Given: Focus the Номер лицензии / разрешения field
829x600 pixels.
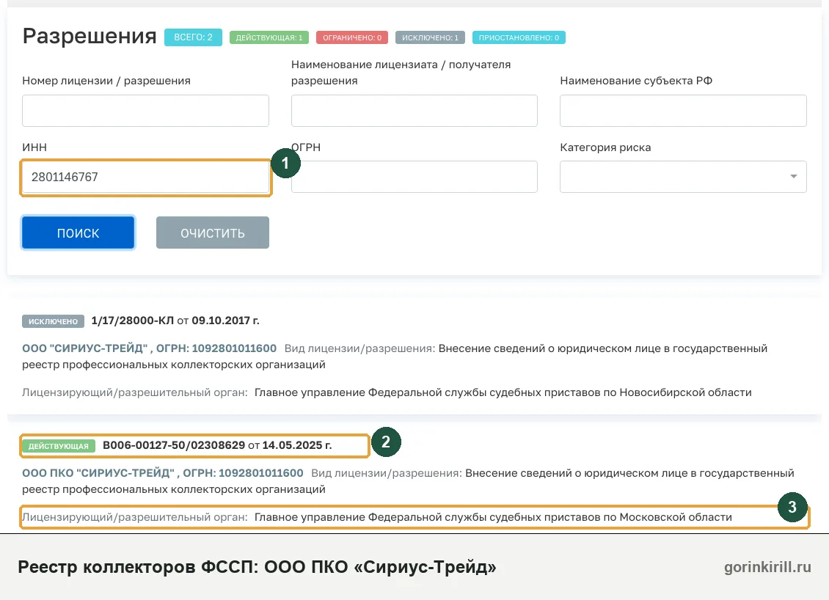Looking at the screenshot, I should pos(145,111).
